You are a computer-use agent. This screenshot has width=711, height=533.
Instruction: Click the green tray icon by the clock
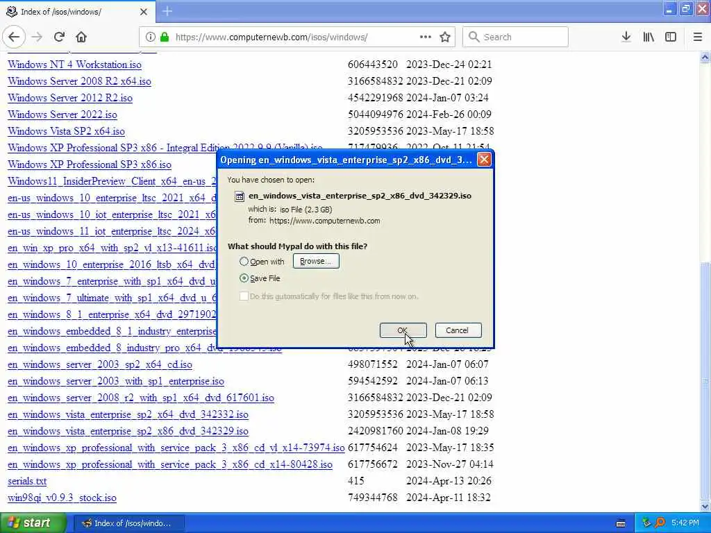pos(647,523)
